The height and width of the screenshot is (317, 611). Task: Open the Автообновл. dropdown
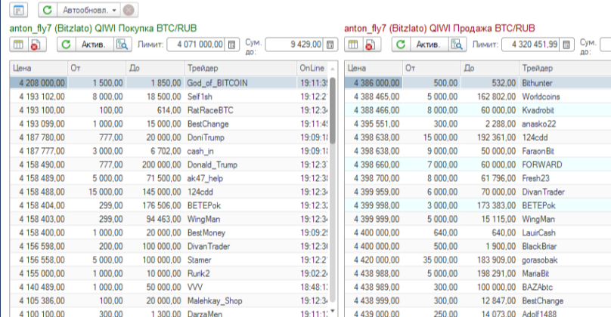point(113,11)
